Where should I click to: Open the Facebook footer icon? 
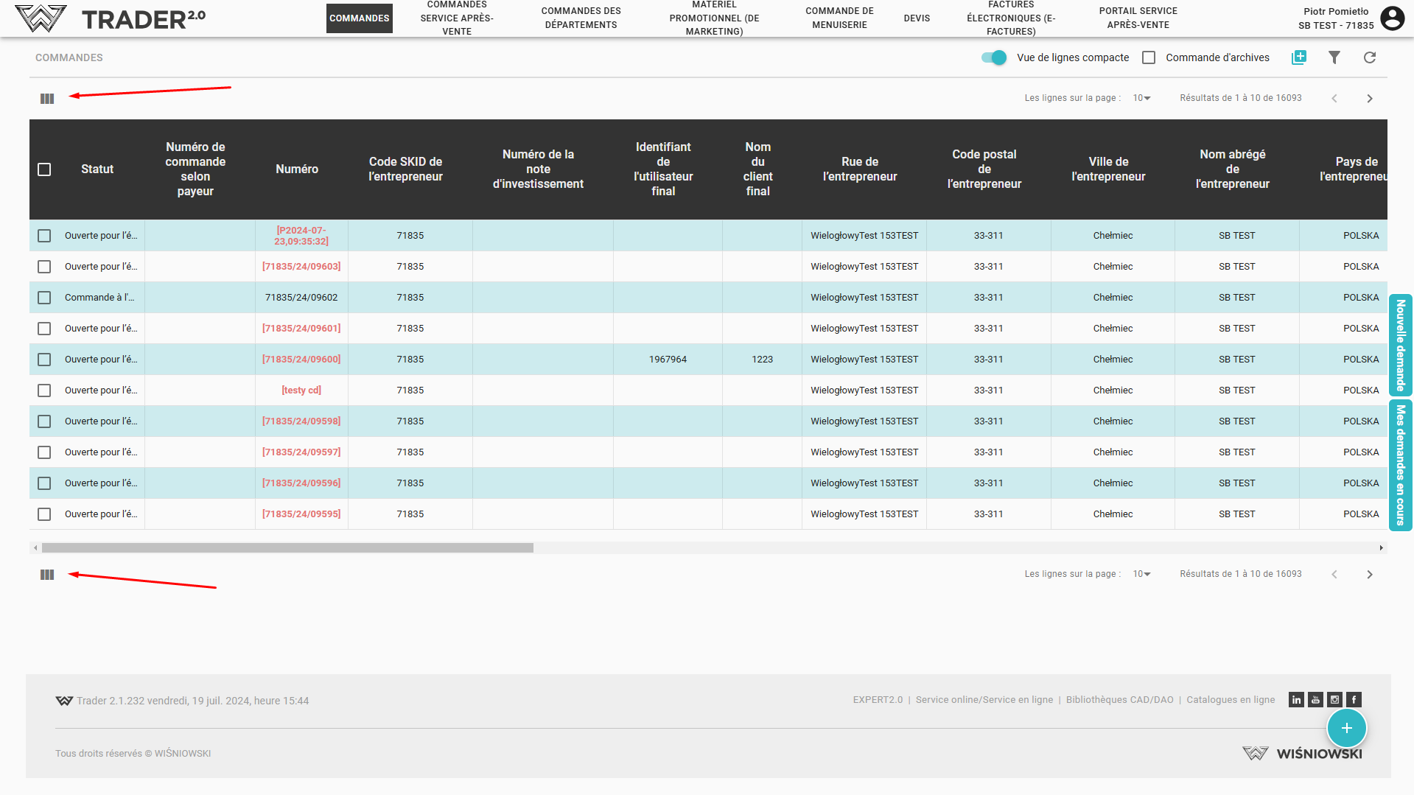pyautogui.click(x=1354, y=700)
